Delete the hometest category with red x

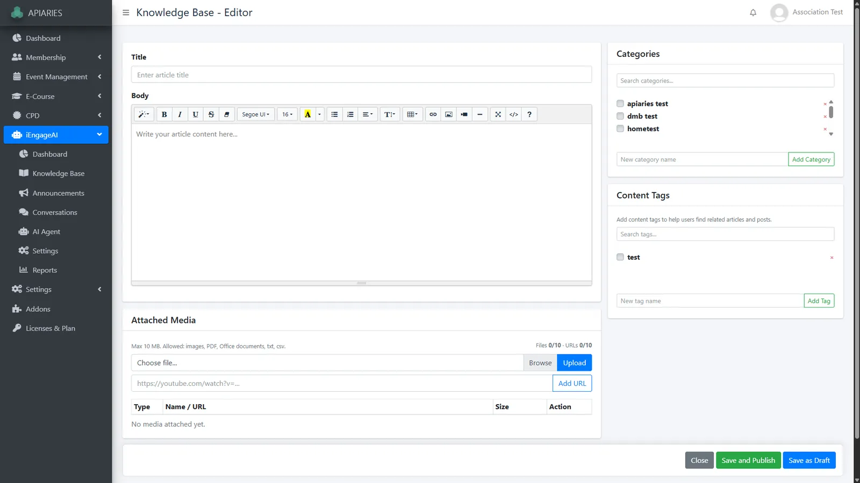click(825, 129)
